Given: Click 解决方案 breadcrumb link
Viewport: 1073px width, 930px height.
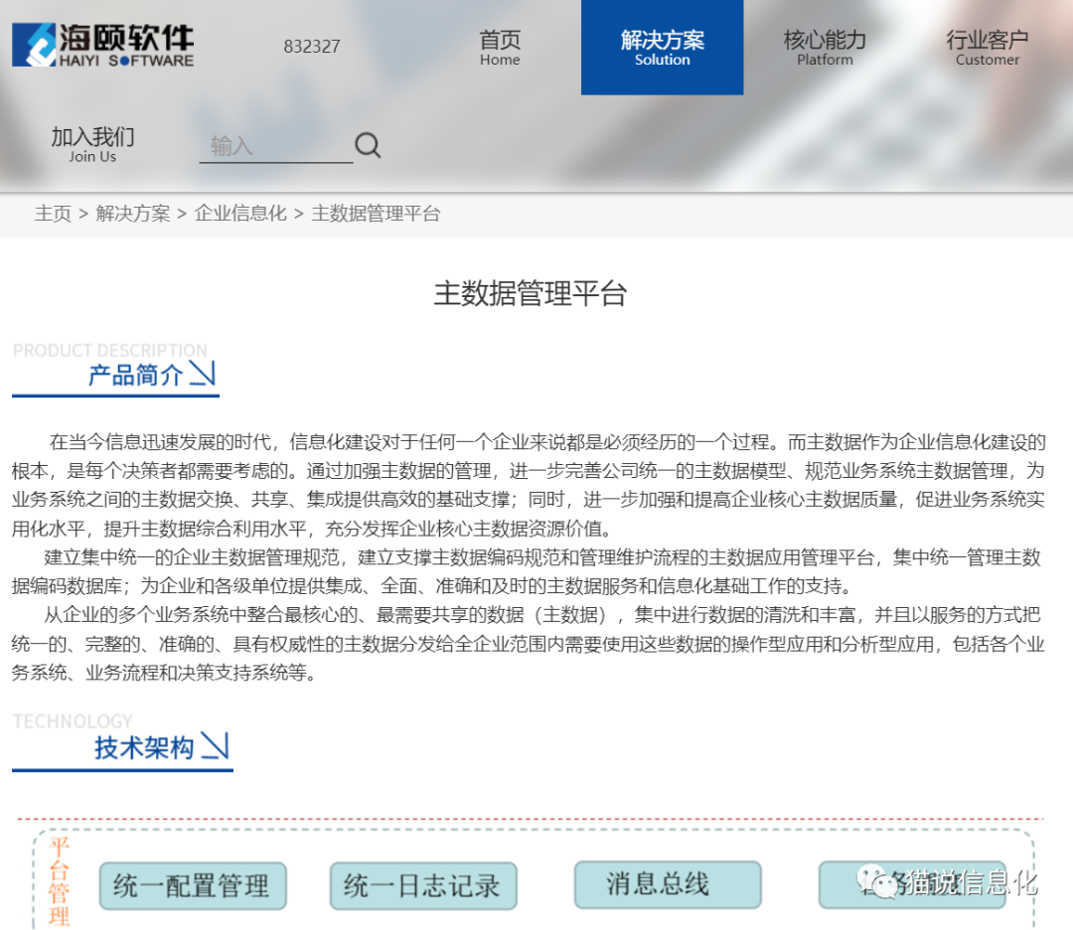Looking at the screenshot, I should point(133,214).
